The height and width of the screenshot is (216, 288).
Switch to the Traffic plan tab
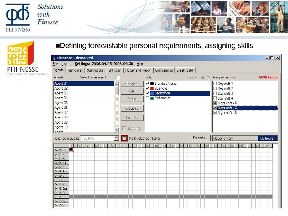(x=75, y=70)
